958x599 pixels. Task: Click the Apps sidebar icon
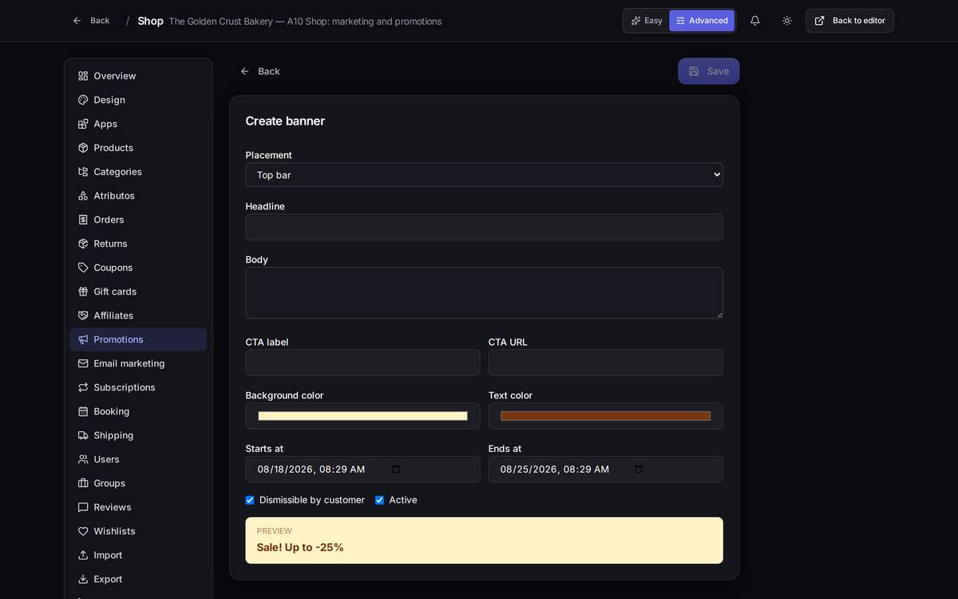pos(83,124)
